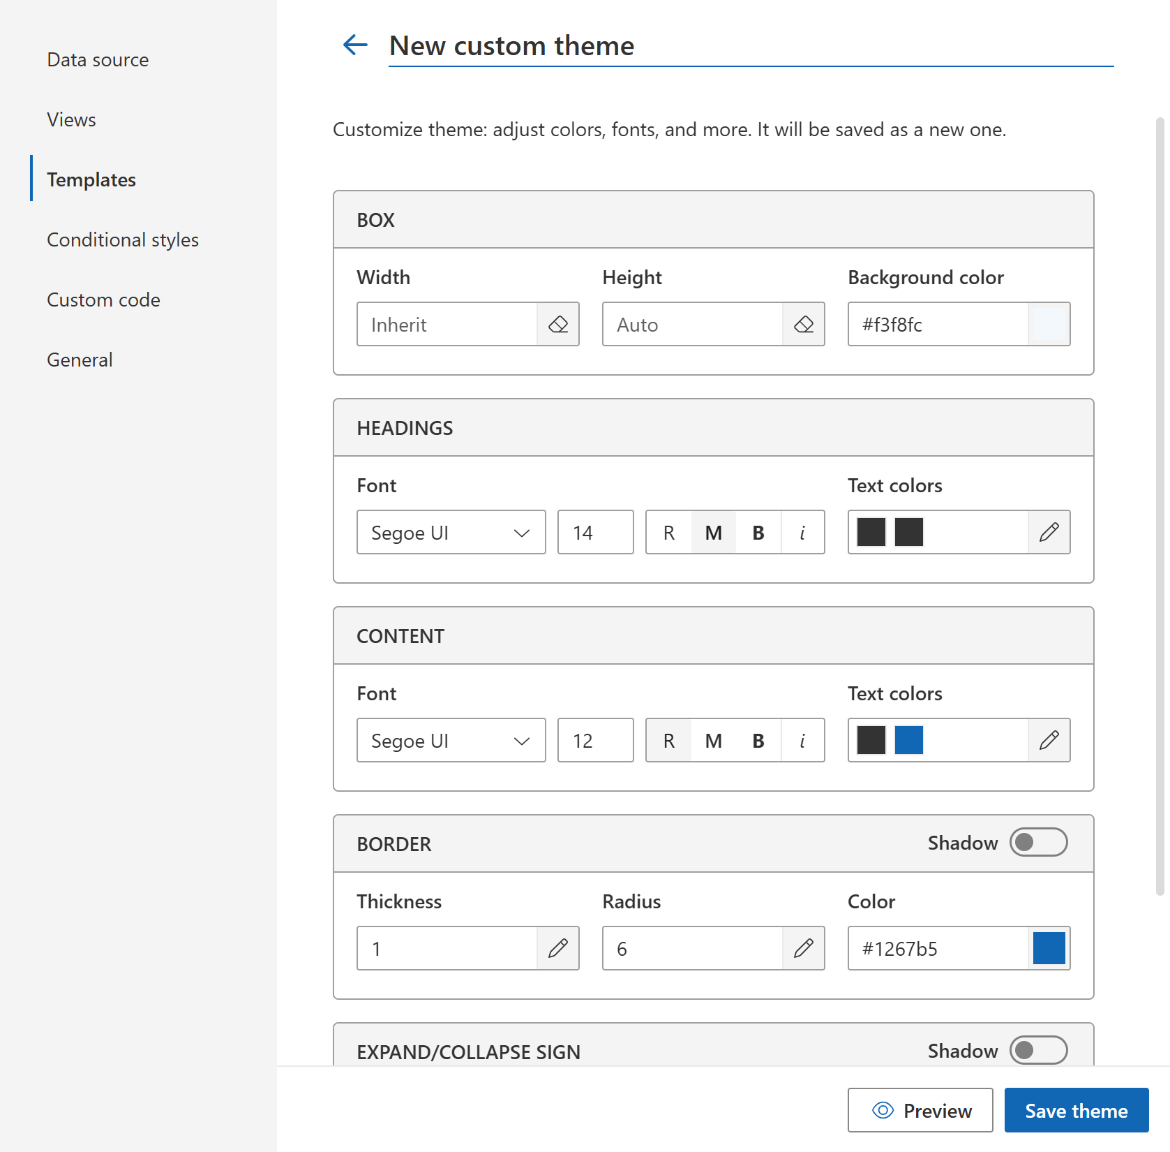The width and height of the screenshot is (1170, 1152).
Task: Enable Shadow for the expand/collapse sign
Action: click(x=1038, y=1050)
